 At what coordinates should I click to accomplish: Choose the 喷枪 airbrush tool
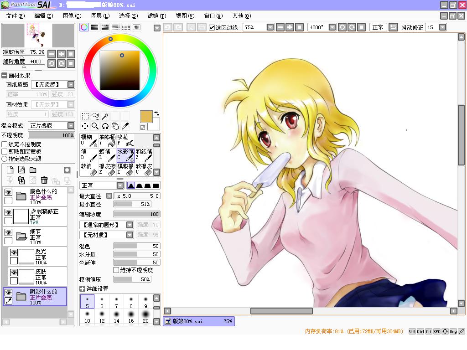pyautogui.click(x=125, y=140)
